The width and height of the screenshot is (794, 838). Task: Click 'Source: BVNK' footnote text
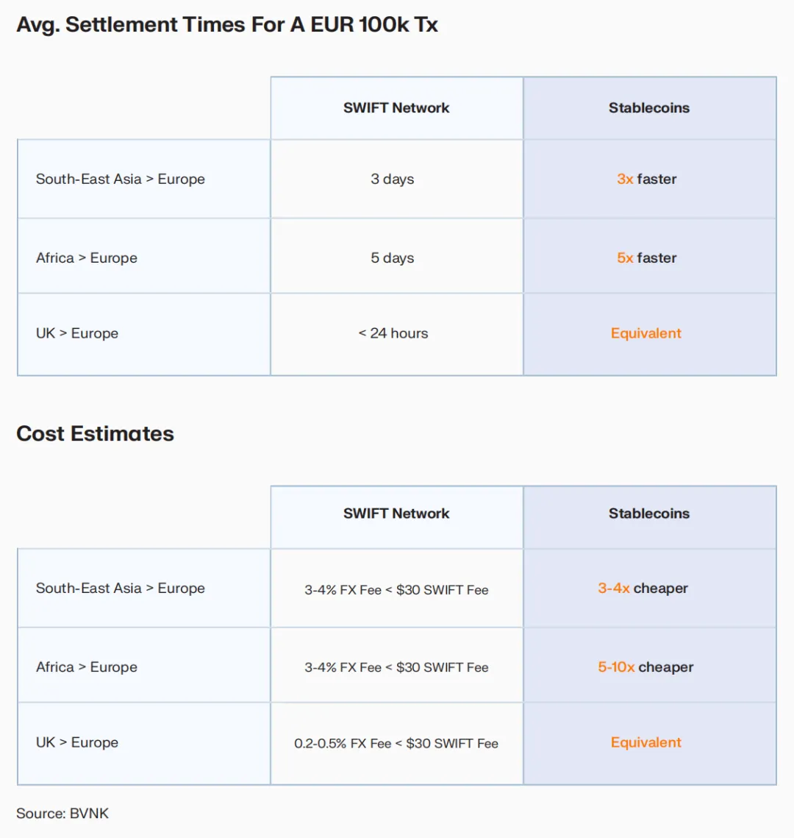[62, 814]
